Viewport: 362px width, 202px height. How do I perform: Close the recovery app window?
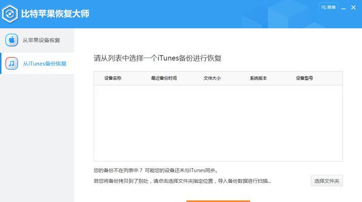point(353,8)
